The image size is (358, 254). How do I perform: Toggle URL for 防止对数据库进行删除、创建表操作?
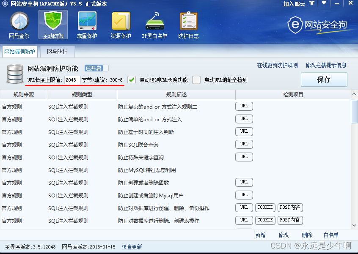(244, 220)
